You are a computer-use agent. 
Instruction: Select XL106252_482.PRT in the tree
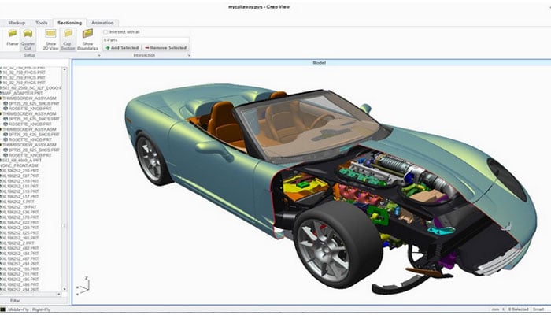[x=20, y=248]
